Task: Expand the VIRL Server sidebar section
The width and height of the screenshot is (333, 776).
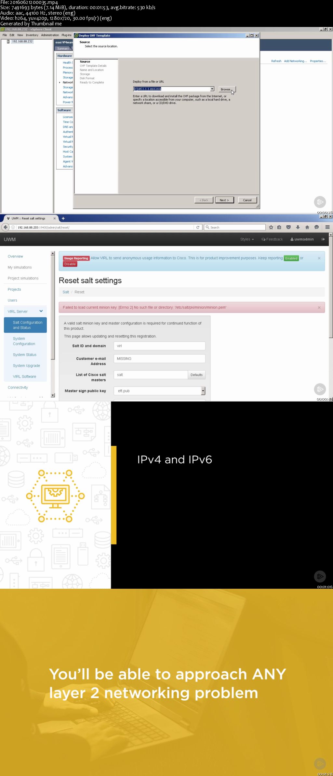Action: click(41, 311)
